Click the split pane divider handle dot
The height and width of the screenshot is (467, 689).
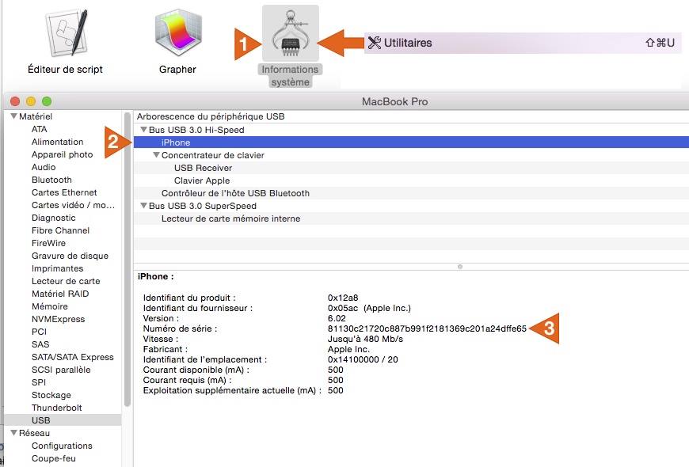[x=460, y=267]
